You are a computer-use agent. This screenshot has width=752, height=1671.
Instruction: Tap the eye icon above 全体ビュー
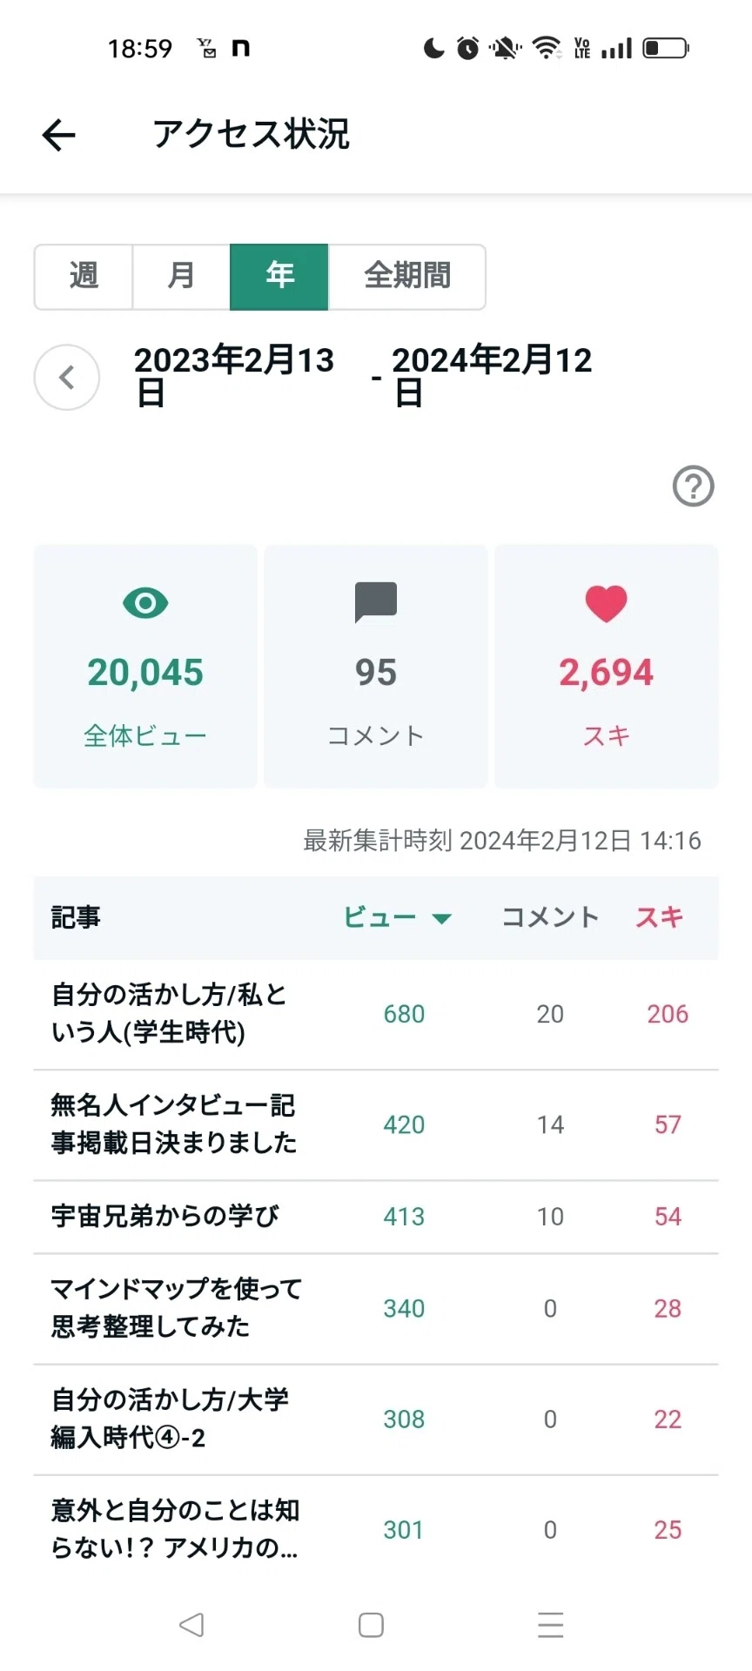145,602
